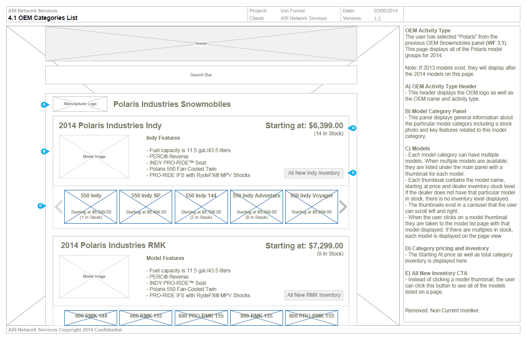The image size is (527, 339).
Task: Click the Manufacturer Logo placeholder
Action: click(80, 104)
